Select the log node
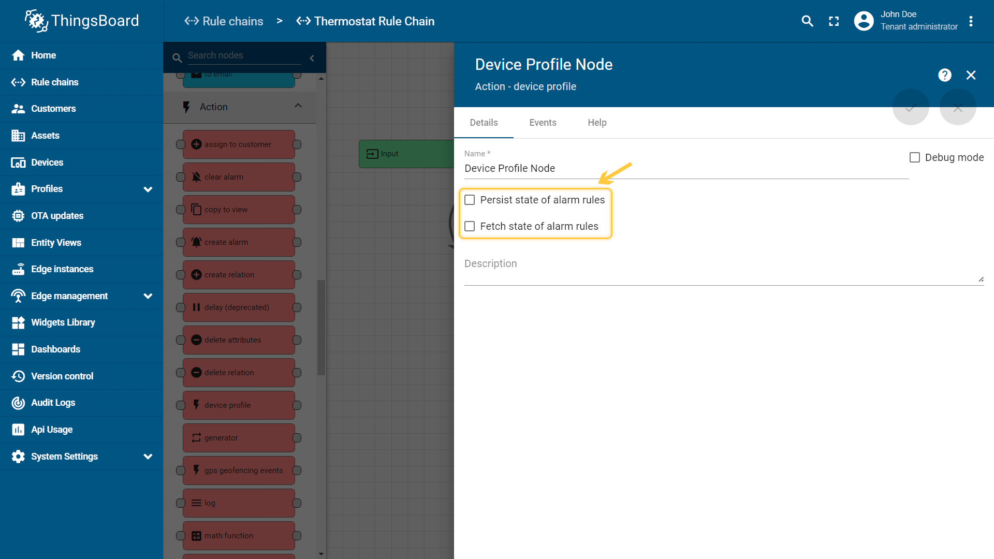 point(239,503)
